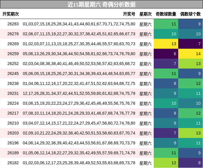The width and height of the screenshot is (203, 168).
Task: Click the 星期六 cell in row 26182
Action: (x=145, y=163)
